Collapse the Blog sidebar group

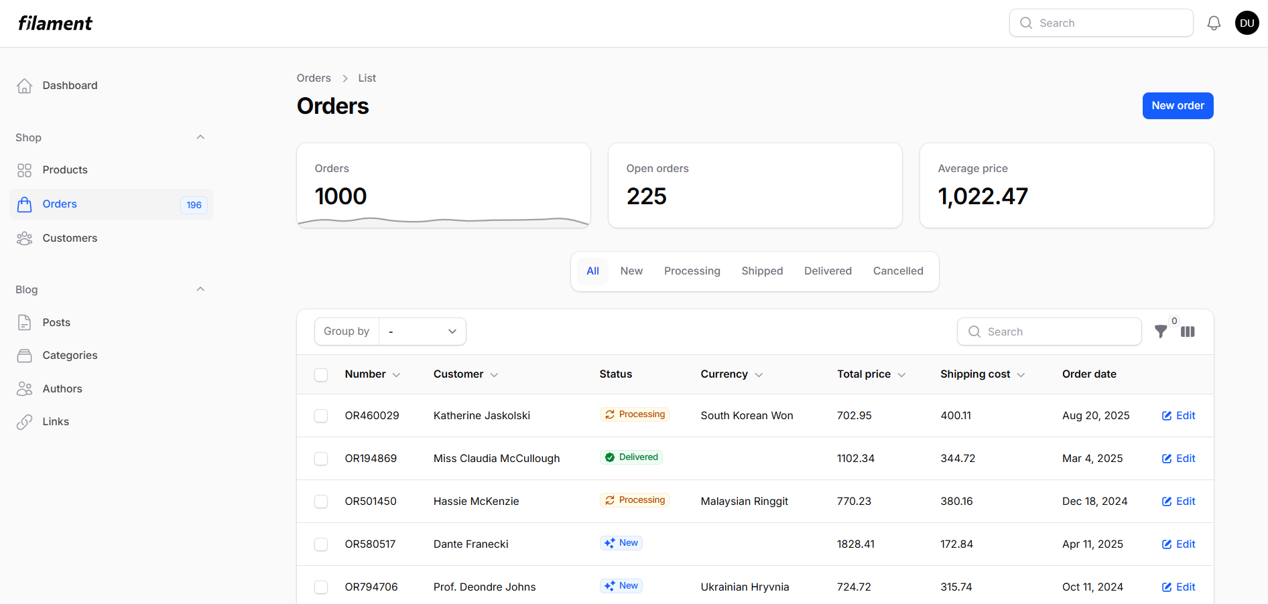200,289
